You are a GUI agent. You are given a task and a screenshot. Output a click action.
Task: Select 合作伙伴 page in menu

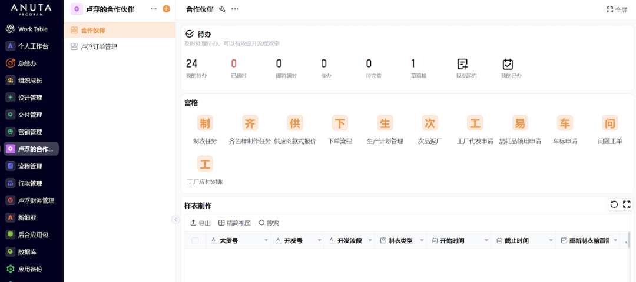coord(120,30)
